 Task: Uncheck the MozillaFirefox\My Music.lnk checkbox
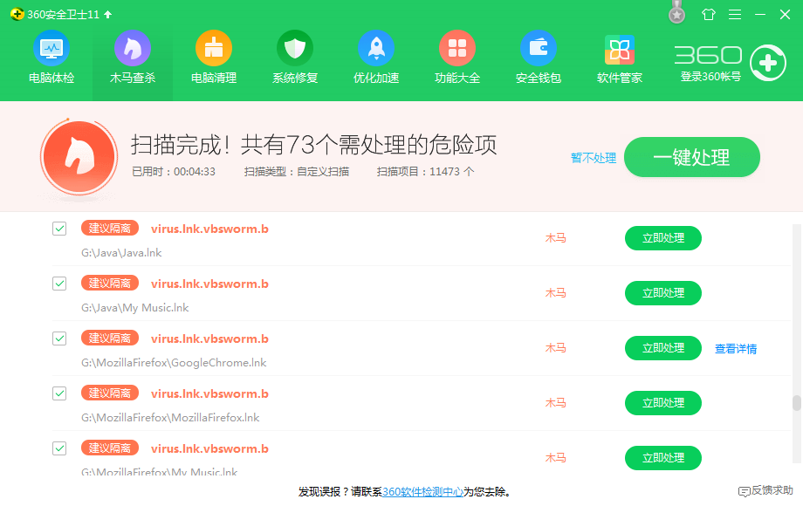[59, 448]
